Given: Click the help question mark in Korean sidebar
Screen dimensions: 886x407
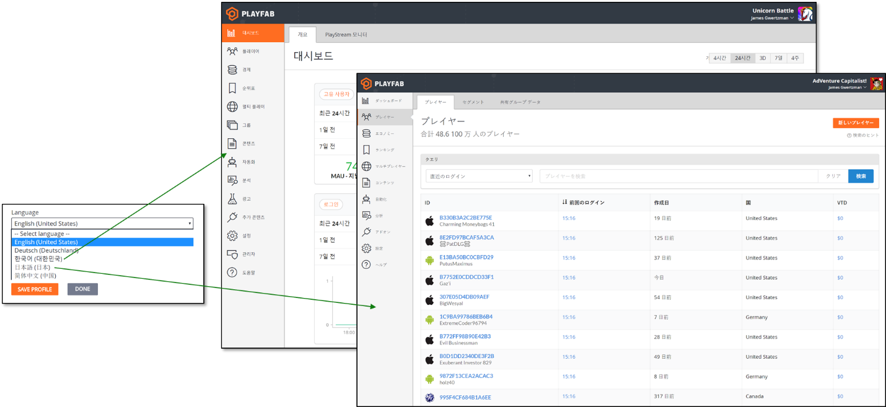Looking at the screenshot, I should [232, 273].
